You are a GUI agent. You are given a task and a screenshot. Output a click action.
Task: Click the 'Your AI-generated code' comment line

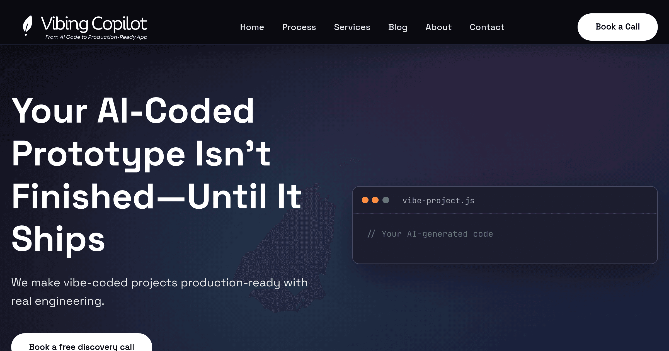(430, 234)
